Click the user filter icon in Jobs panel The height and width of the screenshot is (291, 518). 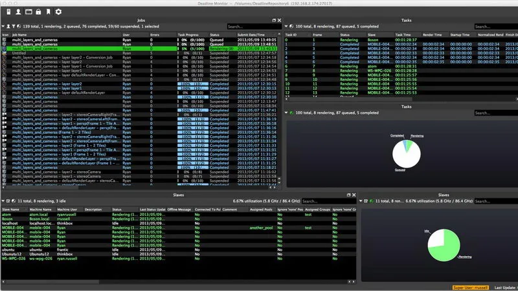click(8, 27)
